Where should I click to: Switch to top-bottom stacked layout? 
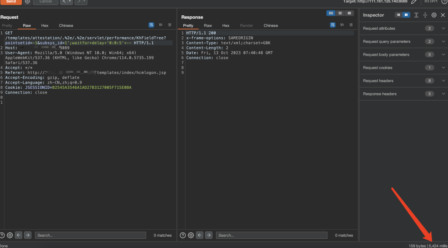point(340,13)
